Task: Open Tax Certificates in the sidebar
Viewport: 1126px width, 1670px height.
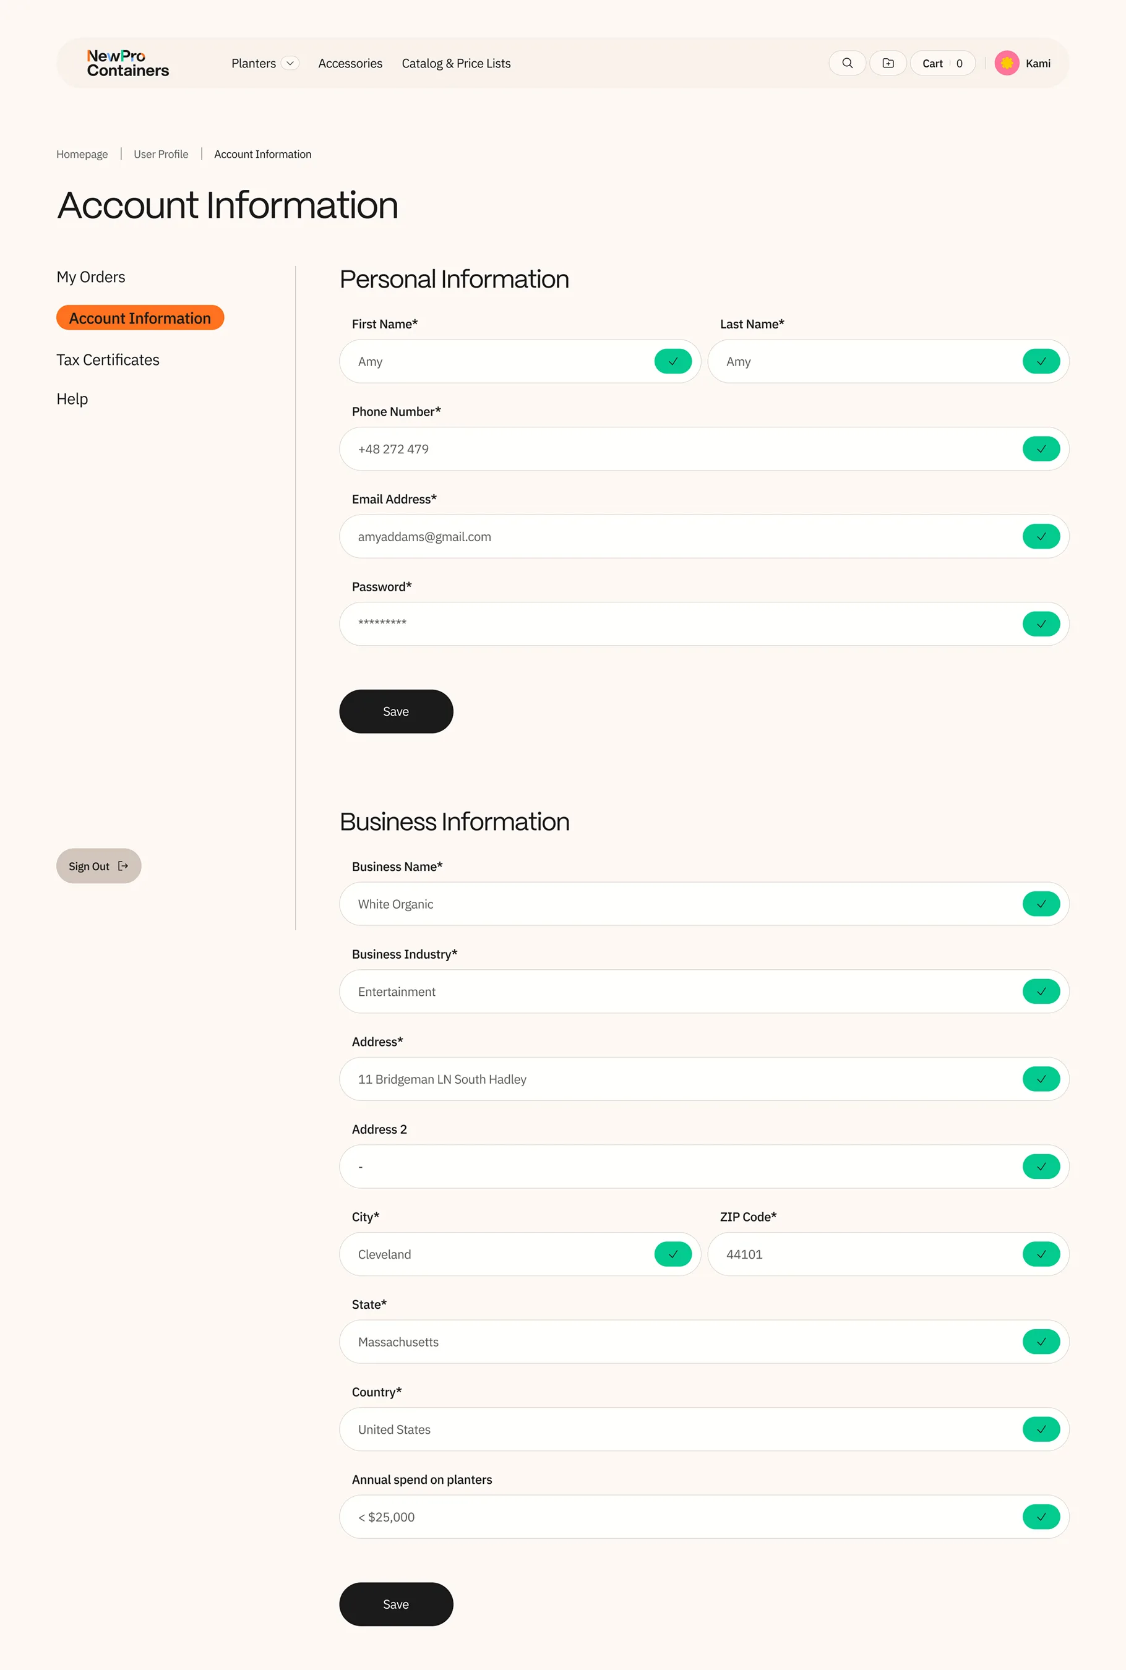Action: pos(108,360)
